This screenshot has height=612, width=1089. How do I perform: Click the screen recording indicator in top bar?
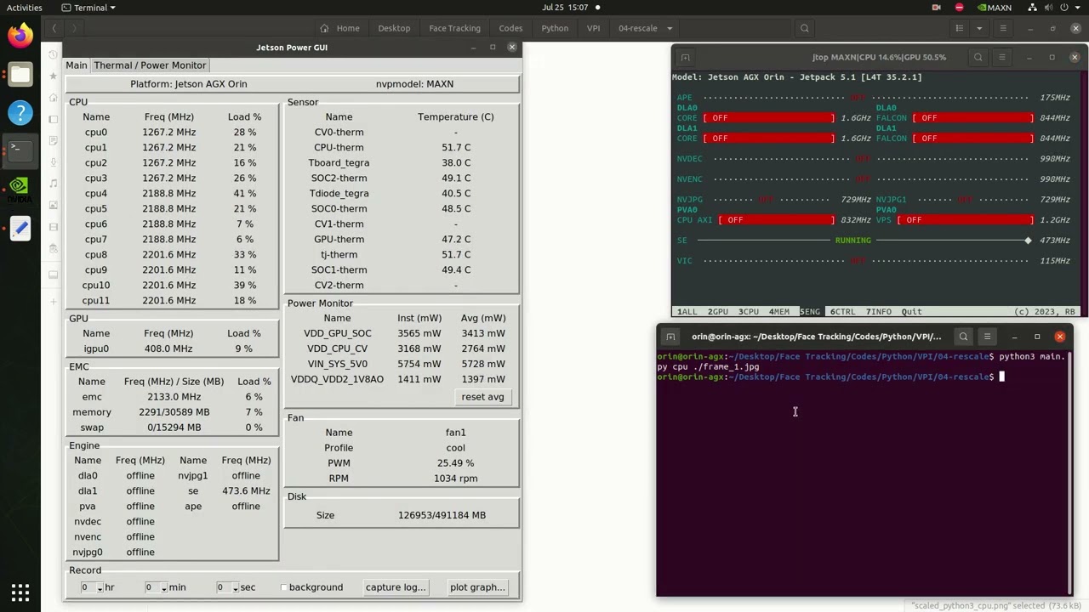[937, 8]
